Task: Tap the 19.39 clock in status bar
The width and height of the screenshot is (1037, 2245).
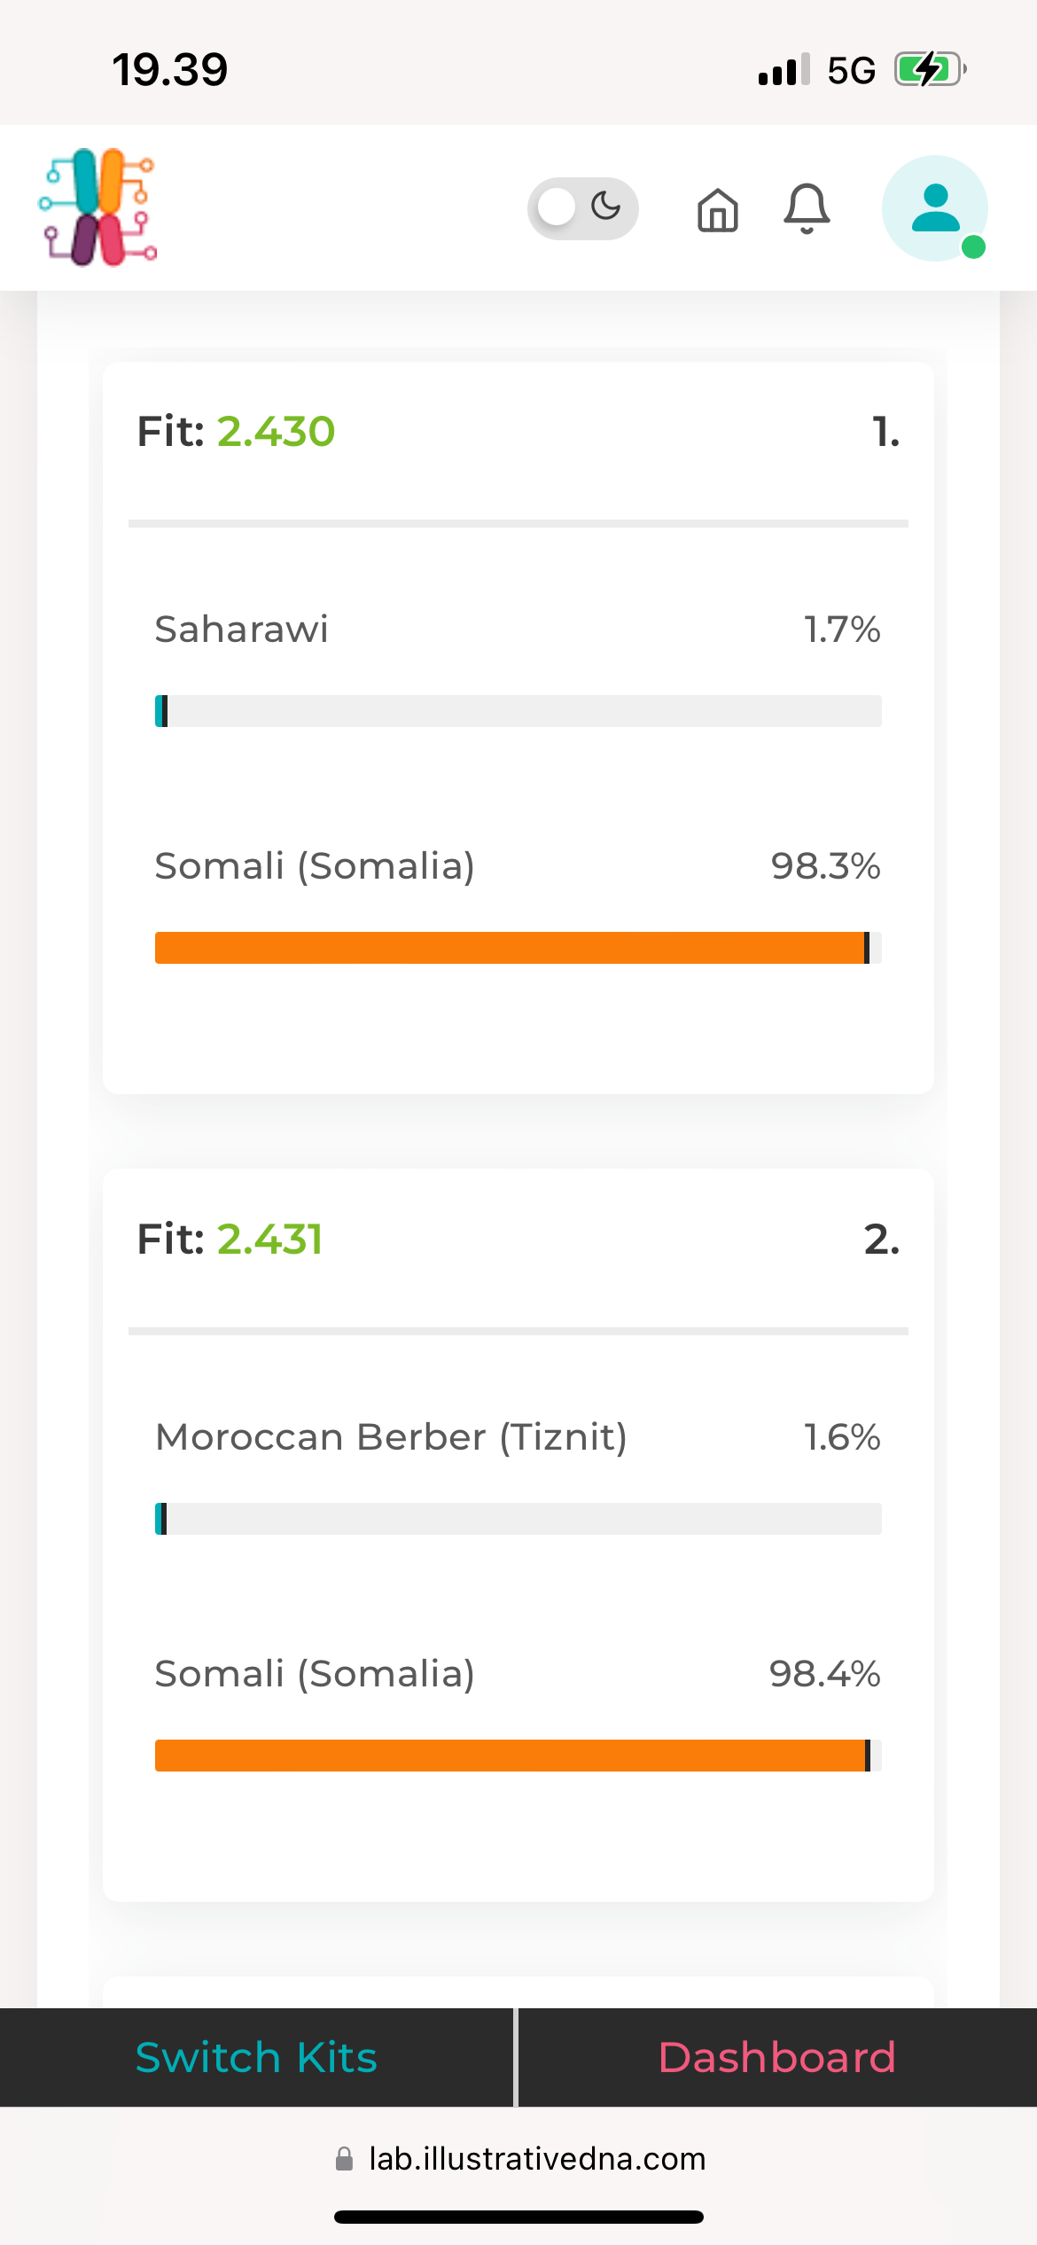Action: [170, 69]
